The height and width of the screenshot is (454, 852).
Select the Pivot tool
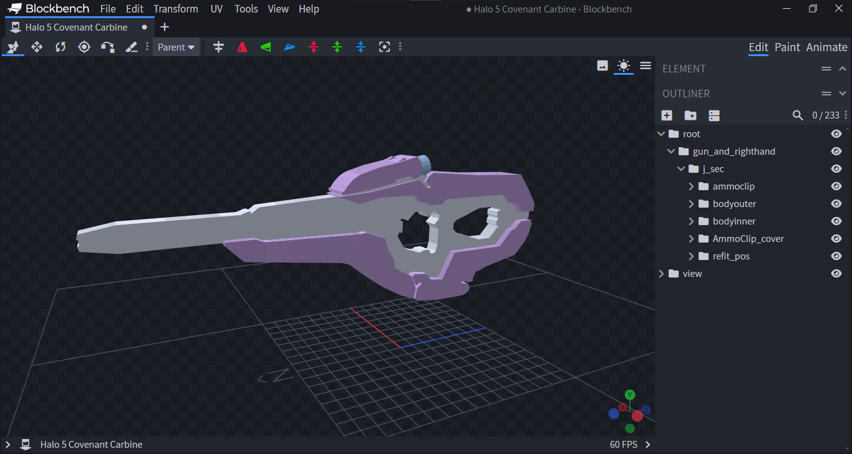pyautogui.click(x=84, y=47)
